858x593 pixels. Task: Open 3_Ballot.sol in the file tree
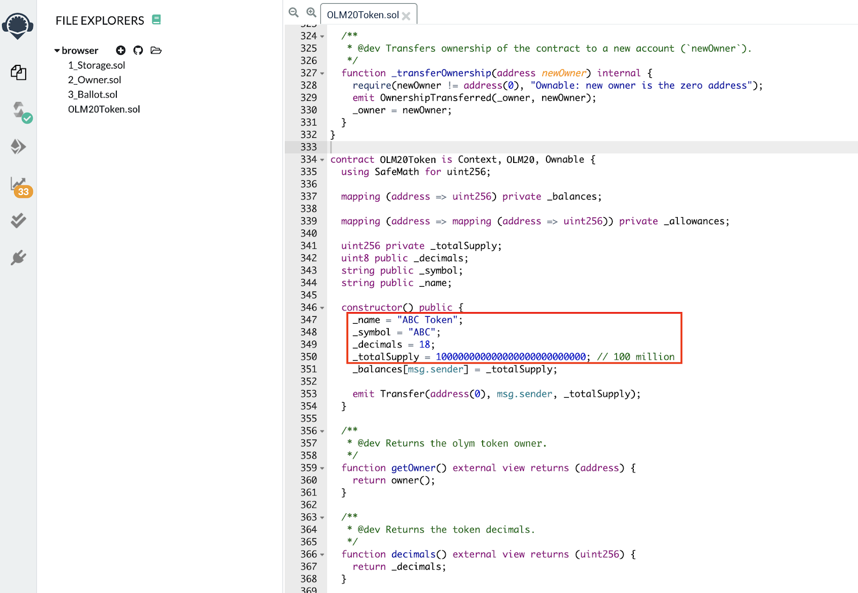click(93, 94)
